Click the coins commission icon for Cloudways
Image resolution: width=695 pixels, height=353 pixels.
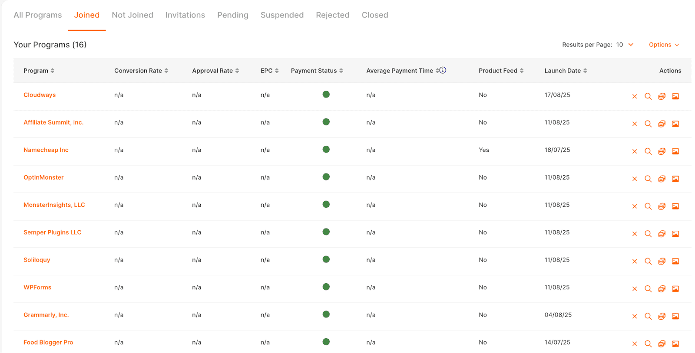[x=662, y=96]
